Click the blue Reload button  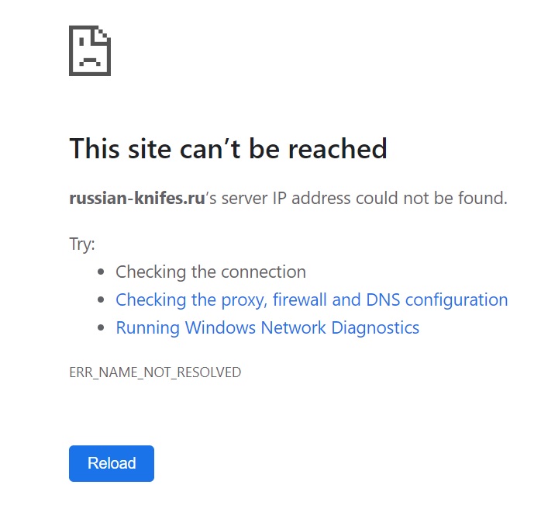112,463
